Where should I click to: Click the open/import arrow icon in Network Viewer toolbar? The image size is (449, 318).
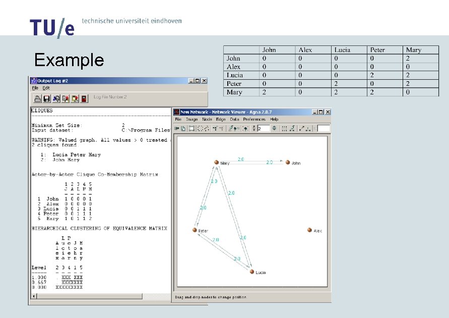click(x=177, y=128)
